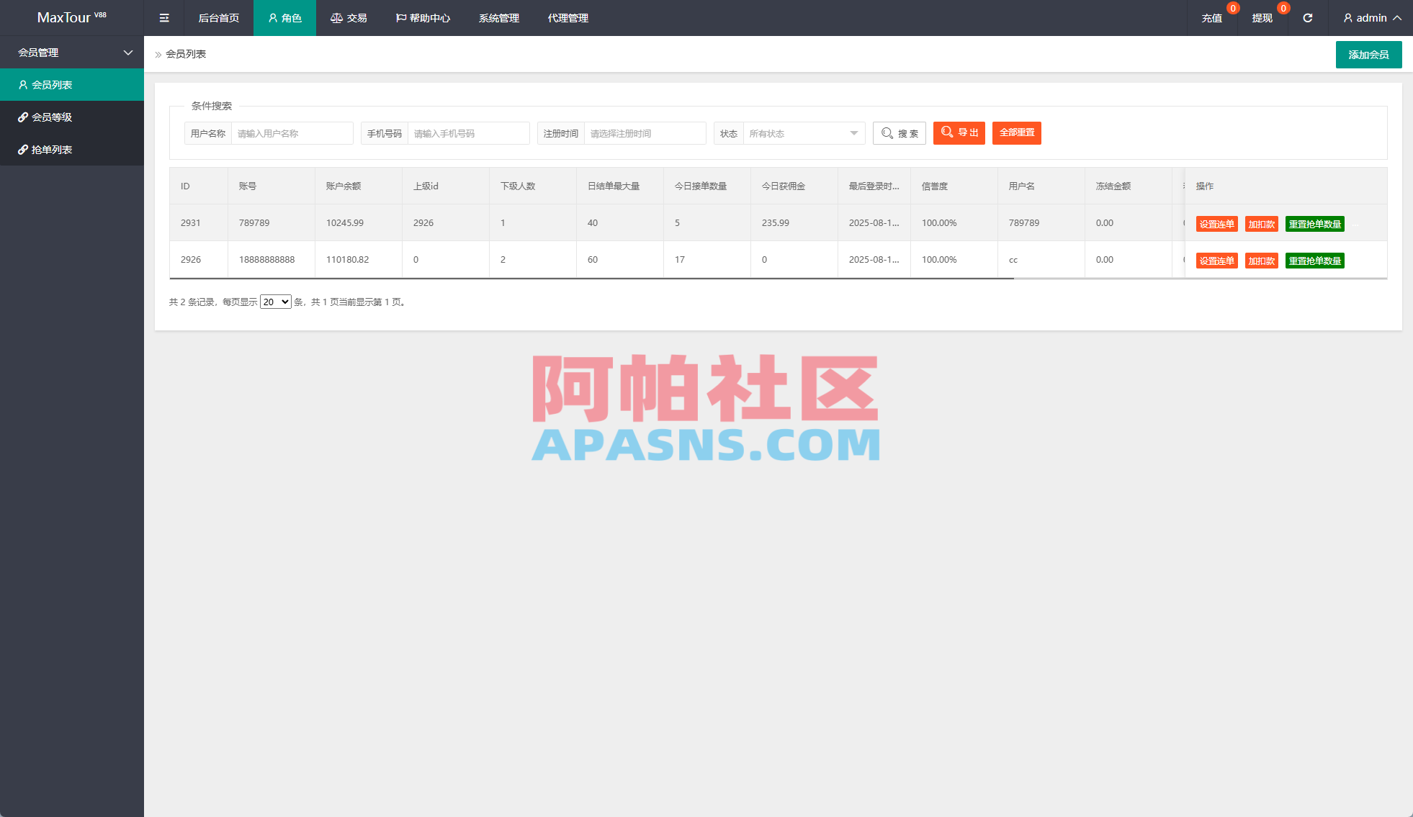This screenshot has width=1413, height=817.
Task: Click the refresh icon near admin
Action: tap(1308, 18)
